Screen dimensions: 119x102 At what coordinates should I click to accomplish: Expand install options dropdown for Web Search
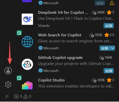pyautogui.click(x=112, y=48)
